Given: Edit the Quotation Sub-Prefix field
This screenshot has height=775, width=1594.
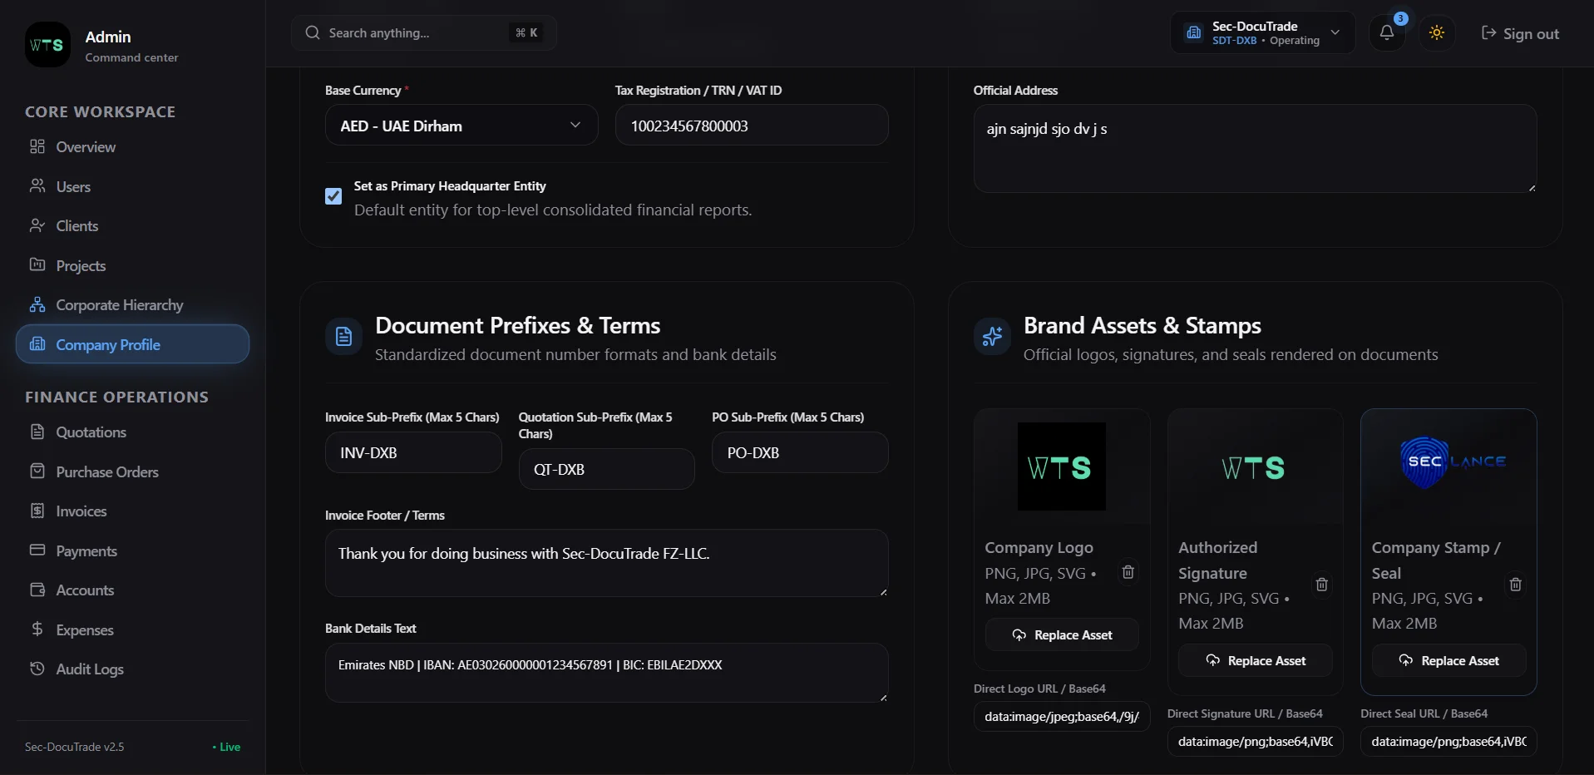Looking at the screenshot, I should tap(607, 470).
